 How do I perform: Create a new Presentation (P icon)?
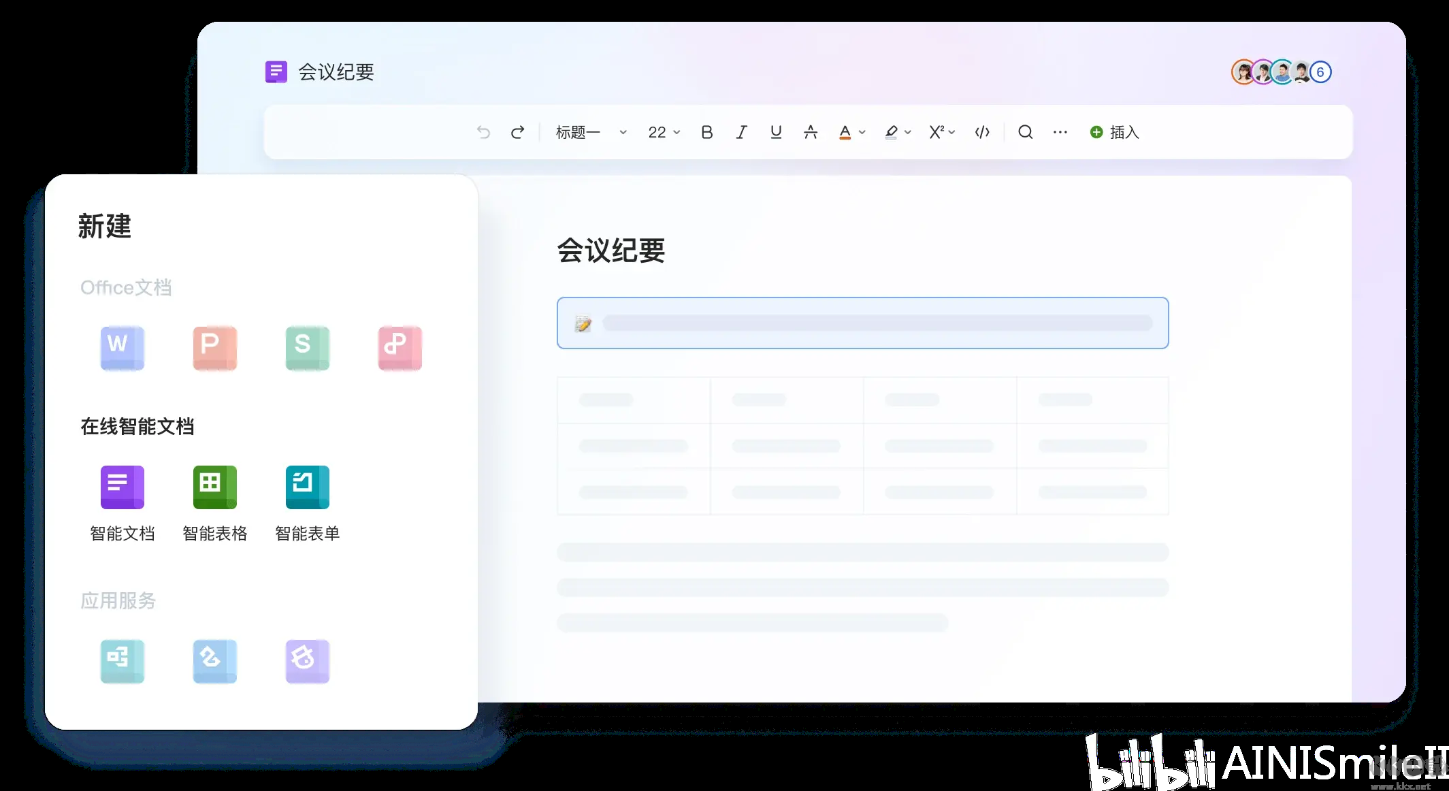215,348
